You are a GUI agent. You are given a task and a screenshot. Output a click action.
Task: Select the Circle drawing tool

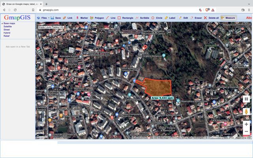click(157, 18)
